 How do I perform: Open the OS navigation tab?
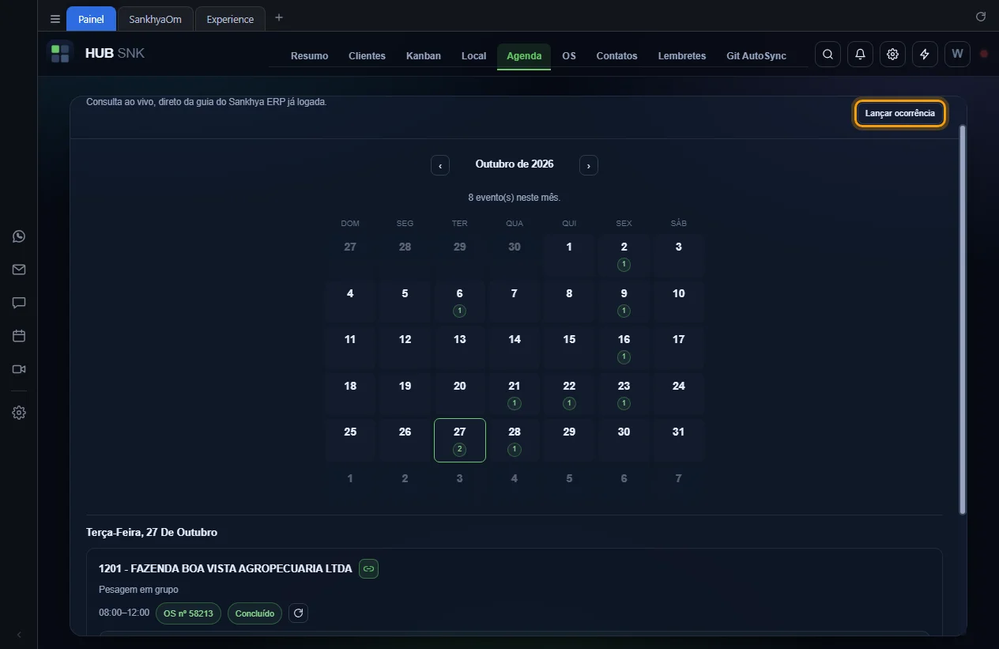569,56
